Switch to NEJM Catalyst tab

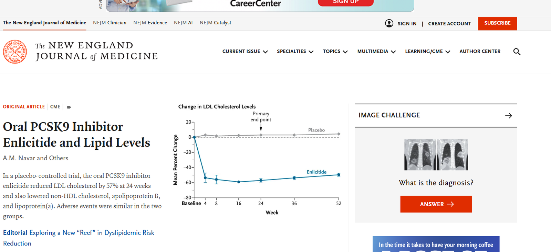215,23
